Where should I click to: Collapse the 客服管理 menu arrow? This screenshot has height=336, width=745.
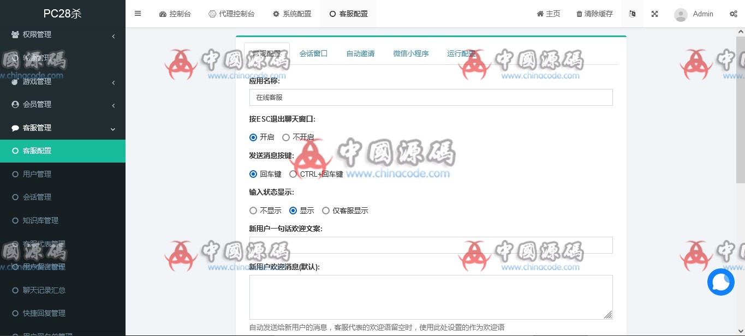coord(113,129)
